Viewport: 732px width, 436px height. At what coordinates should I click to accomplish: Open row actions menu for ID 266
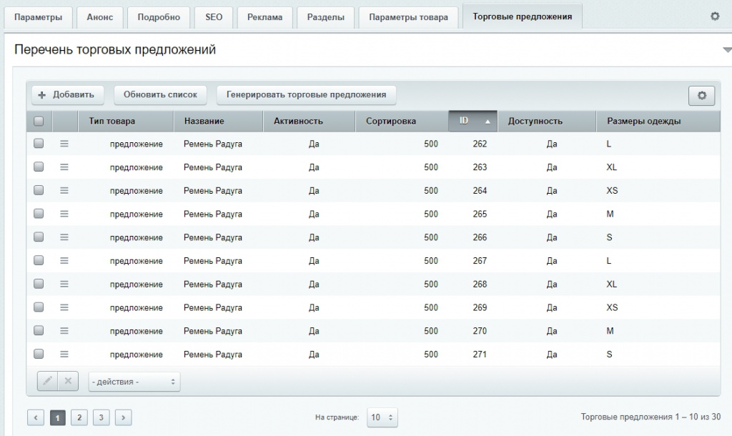click(x=64, y=237)
